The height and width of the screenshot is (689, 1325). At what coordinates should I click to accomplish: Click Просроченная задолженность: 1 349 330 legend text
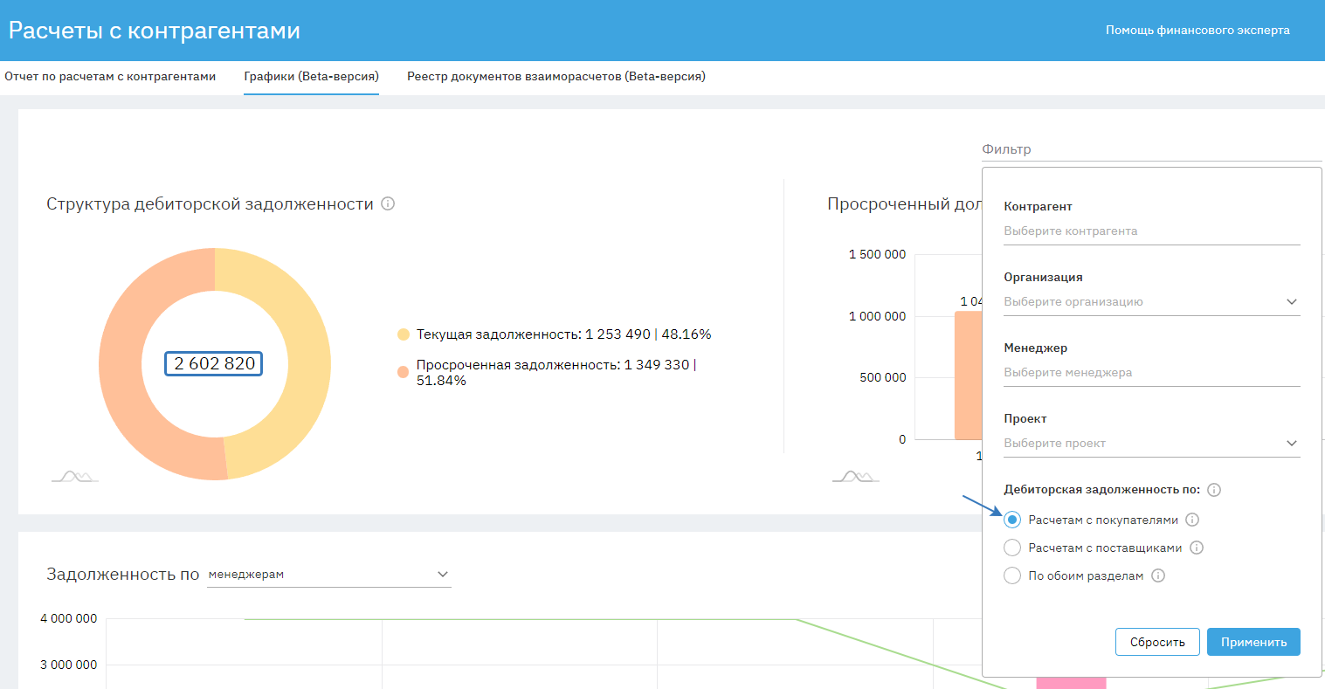tap(556, 372)
